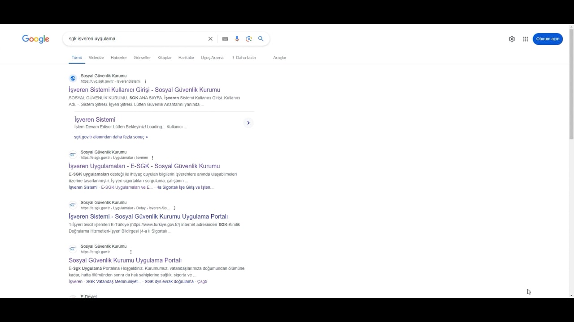The height and width of the screenshot is (322, 574).
Task: Open the Google apps grid icon
Action: [526, 39]
